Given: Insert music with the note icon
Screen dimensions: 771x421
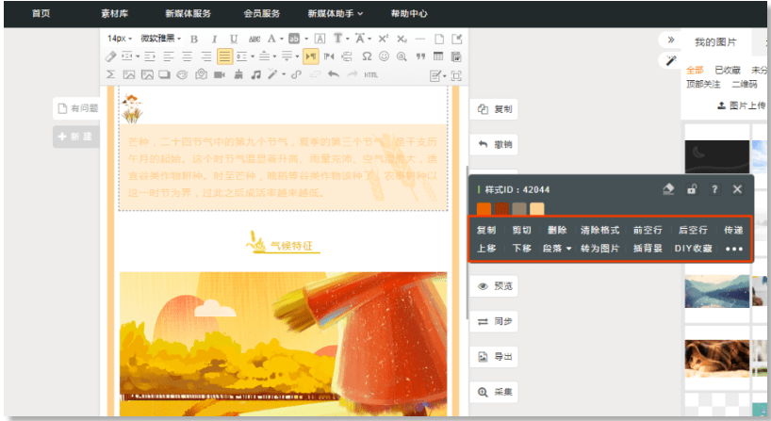Looking at the screenshot, I should coord(255,74).
